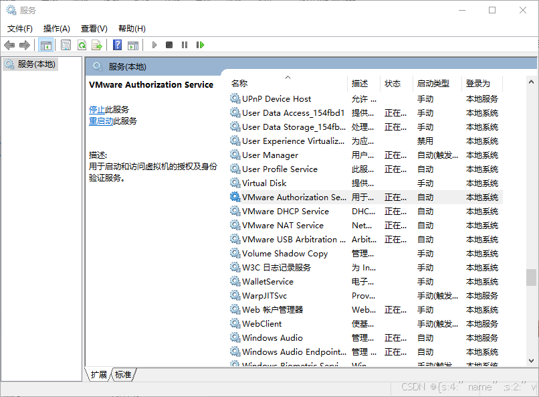Go back with the left arrow toolbar icon
The image size is (539, 397).
point(9,45)
